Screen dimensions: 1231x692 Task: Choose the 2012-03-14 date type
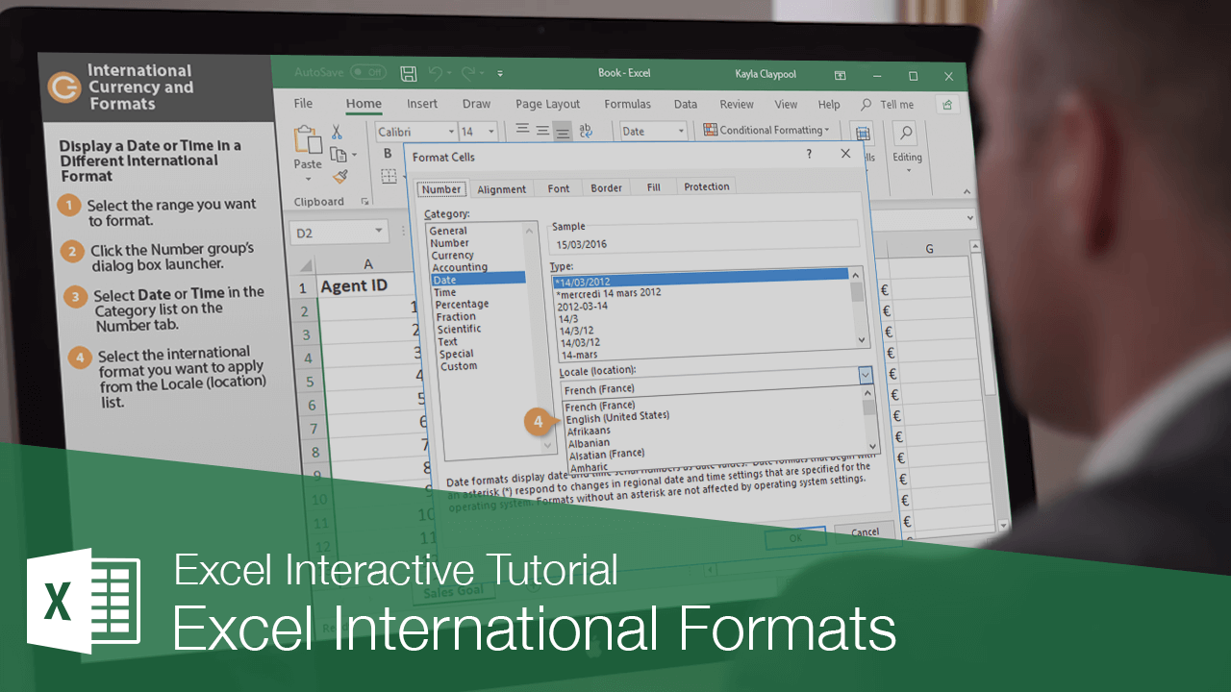point(582,306)
